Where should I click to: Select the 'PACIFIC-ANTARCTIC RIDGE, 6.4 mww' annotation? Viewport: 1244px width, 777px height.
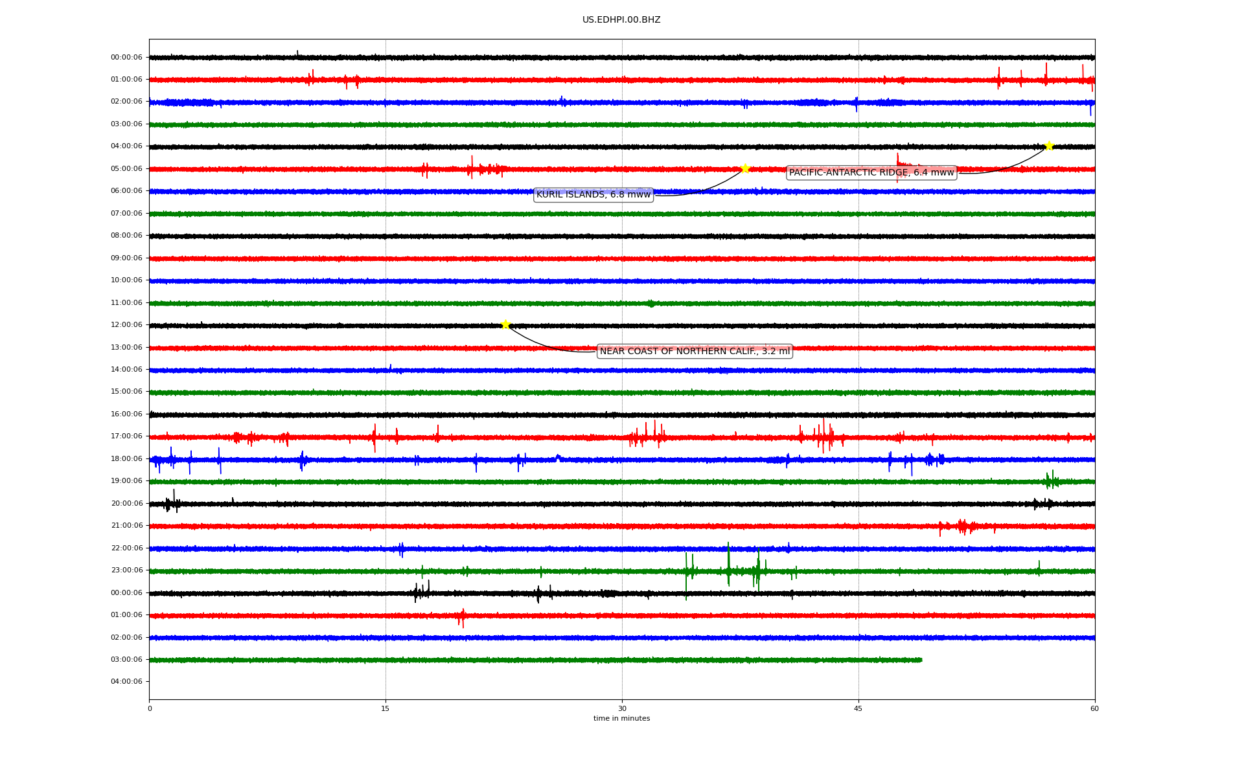(x=871, y=172)
